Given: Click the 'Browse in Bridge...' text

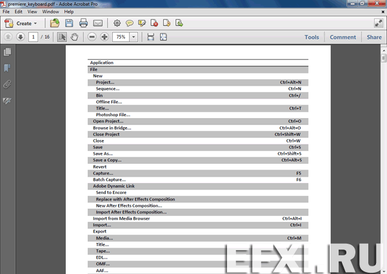Looking at the screenshot, I should 112,128.
